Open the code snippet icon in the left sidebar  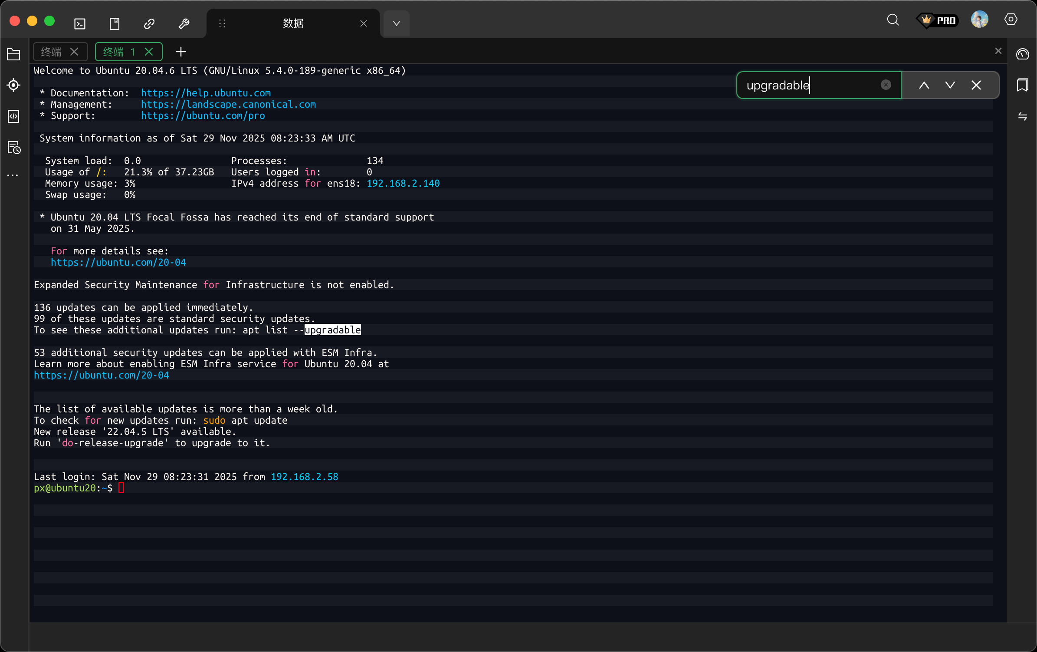pyautogui.click(x=13, y=116)
